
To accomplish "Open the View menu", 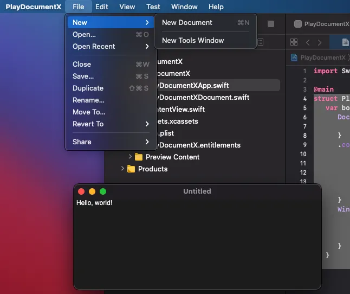I will pos(127,7).
